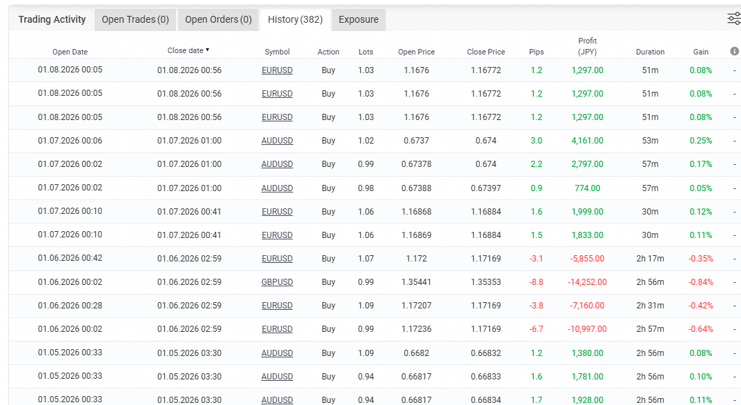Click the info icon in table header
Image resolution: width=741 pixels, height=405 pixels.
point(735,51)
